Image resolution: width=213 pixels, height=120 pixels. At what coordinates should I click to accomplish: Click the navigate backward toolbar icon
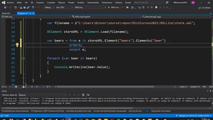click(5, 7)
